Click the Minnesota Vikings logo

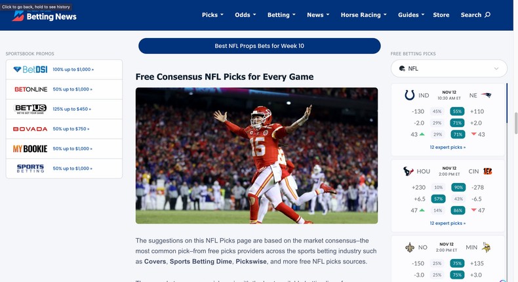click(486, 247)
